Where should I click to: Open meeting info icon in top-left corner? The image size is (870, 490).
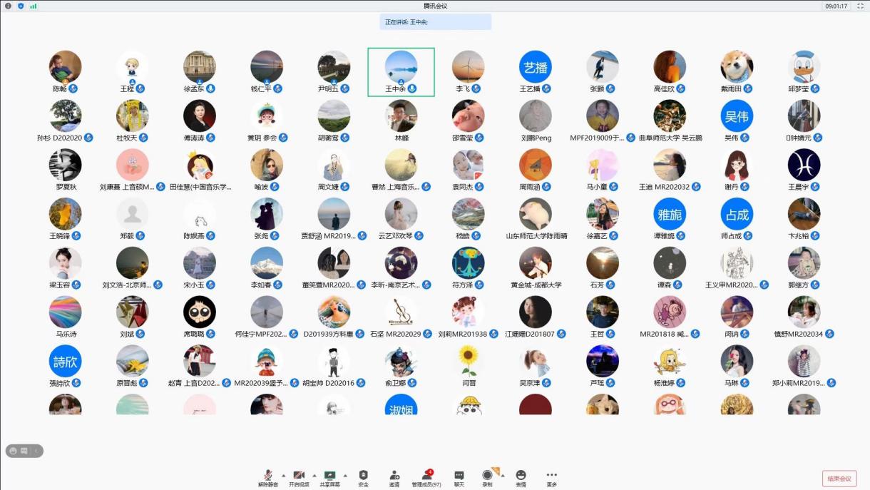8,6
